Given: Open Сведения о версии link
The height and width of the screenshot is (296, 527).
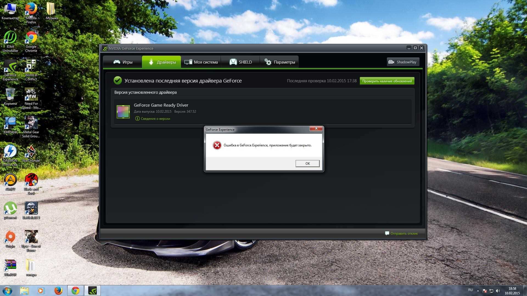Looking at the screenshot, I should coord(155,119).
